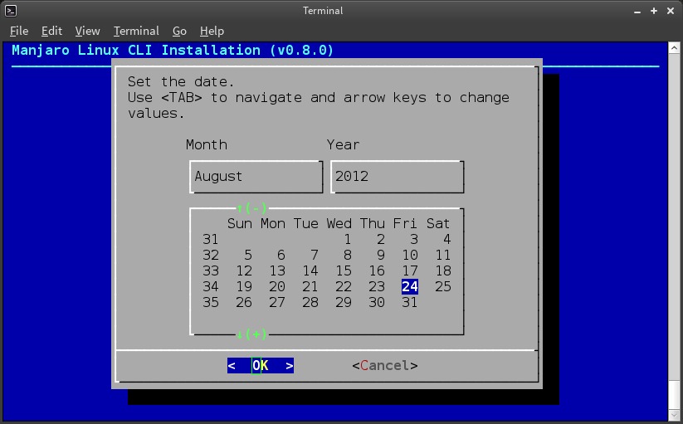Click the scrollbar down arrow

tap(674, 415)
